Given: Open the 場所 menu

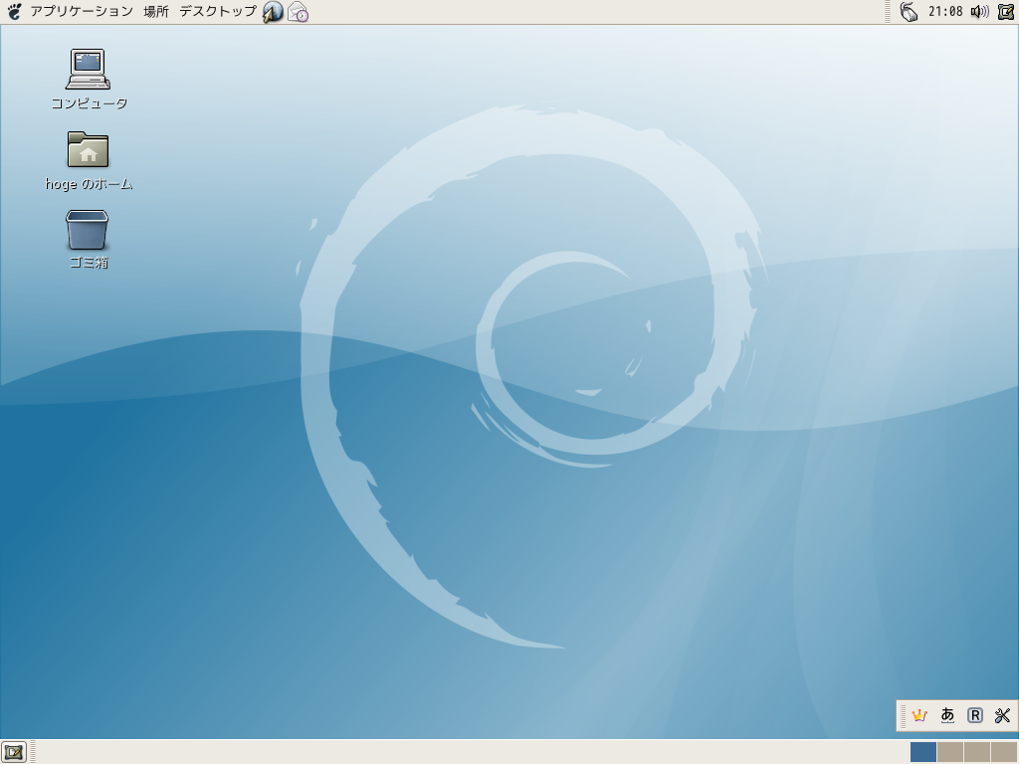Looking at the screenshot, I should pyautogui.click(x=156, y=12).
